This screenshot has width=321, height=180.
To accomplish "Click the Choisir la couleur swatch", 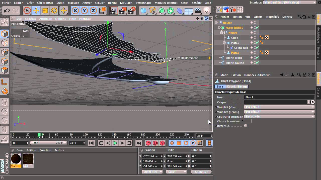I will (x=248, y=121).
